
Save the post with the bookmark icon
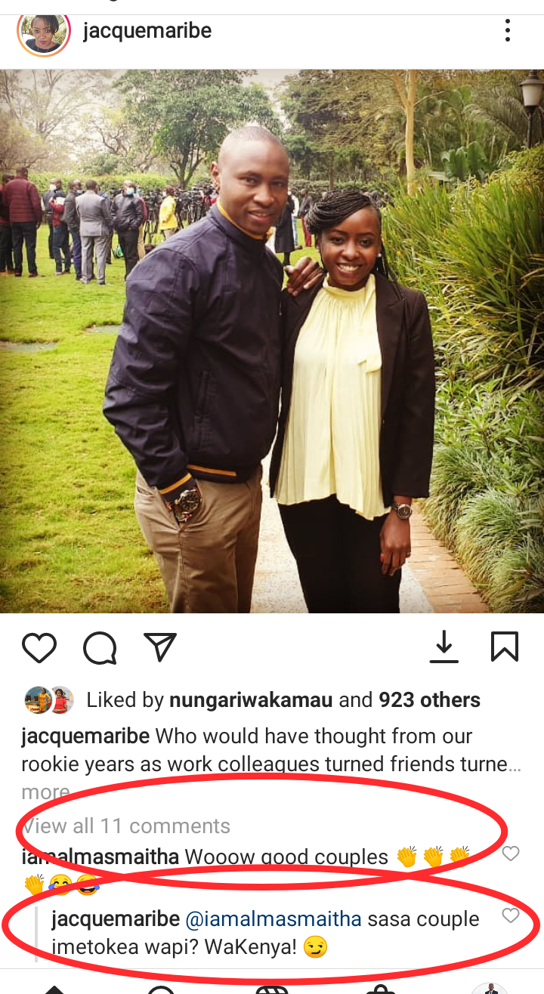(504, 647)
